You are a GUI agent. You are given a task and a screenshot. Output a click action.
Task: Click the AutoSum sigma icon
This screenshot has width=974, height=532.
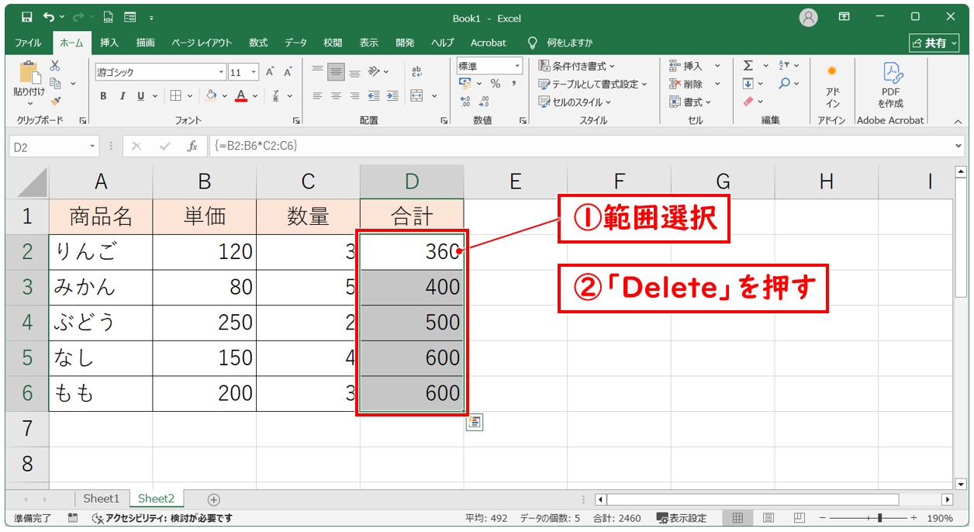coord(748,66)
